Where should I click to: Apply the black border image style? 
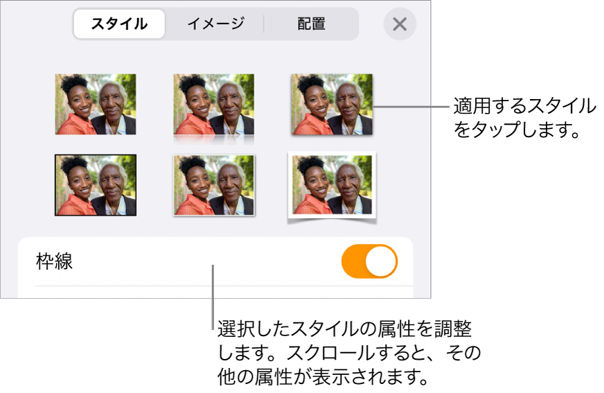coord(96,185)
